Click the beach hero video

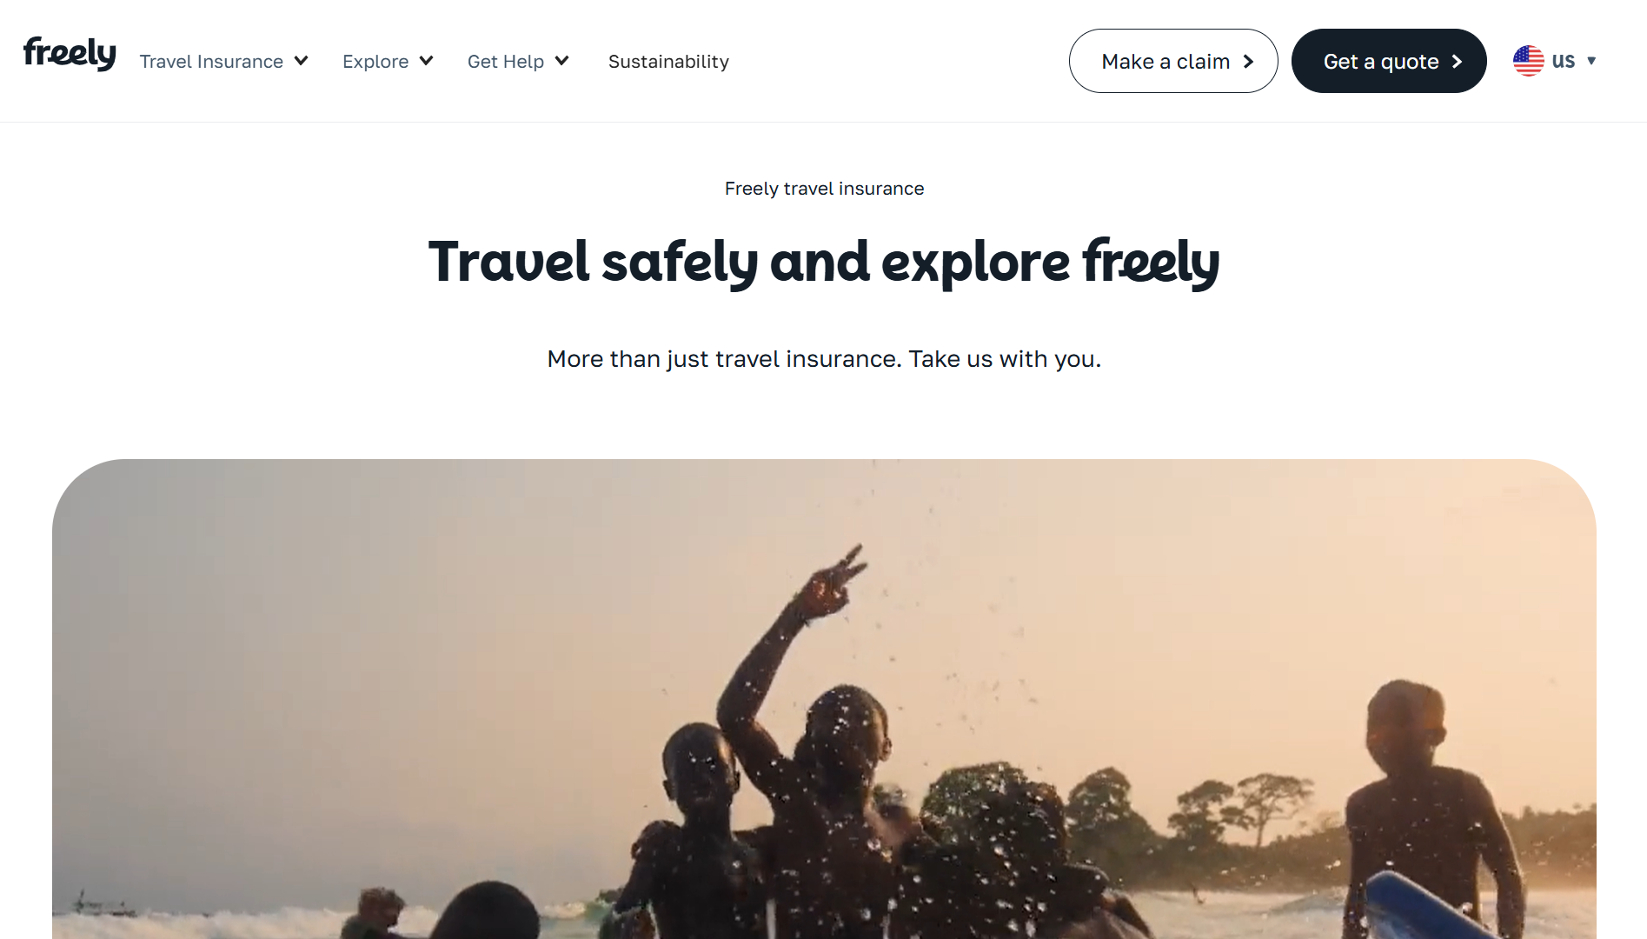click(x=824, y=699)
